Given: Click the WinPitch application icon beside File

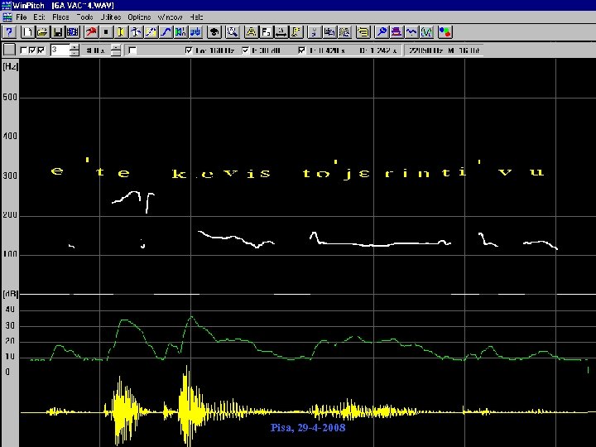Looking at the screenshot, I should pos(7,17).
